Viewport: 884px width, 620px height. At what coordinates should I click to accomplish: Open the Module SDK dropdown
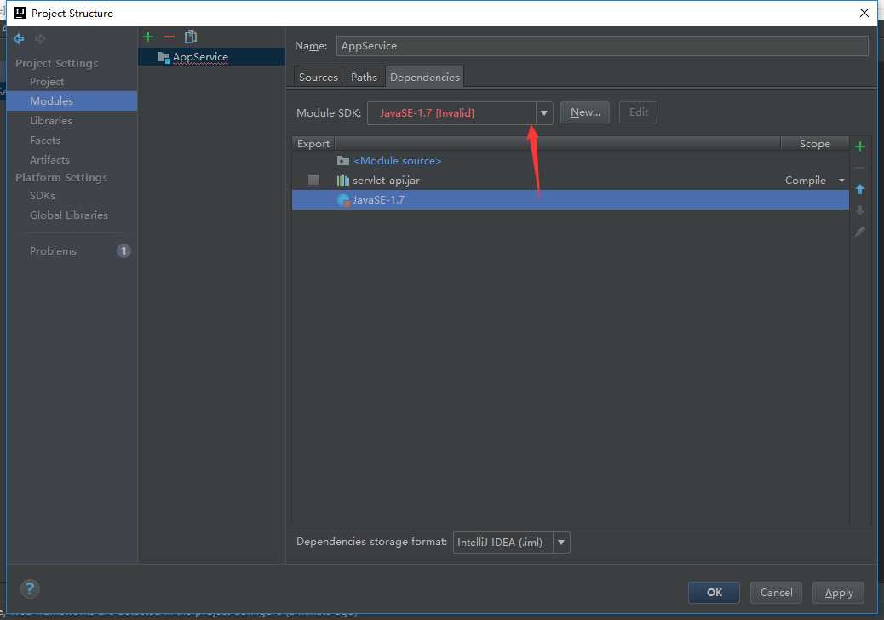coord(544,112)
